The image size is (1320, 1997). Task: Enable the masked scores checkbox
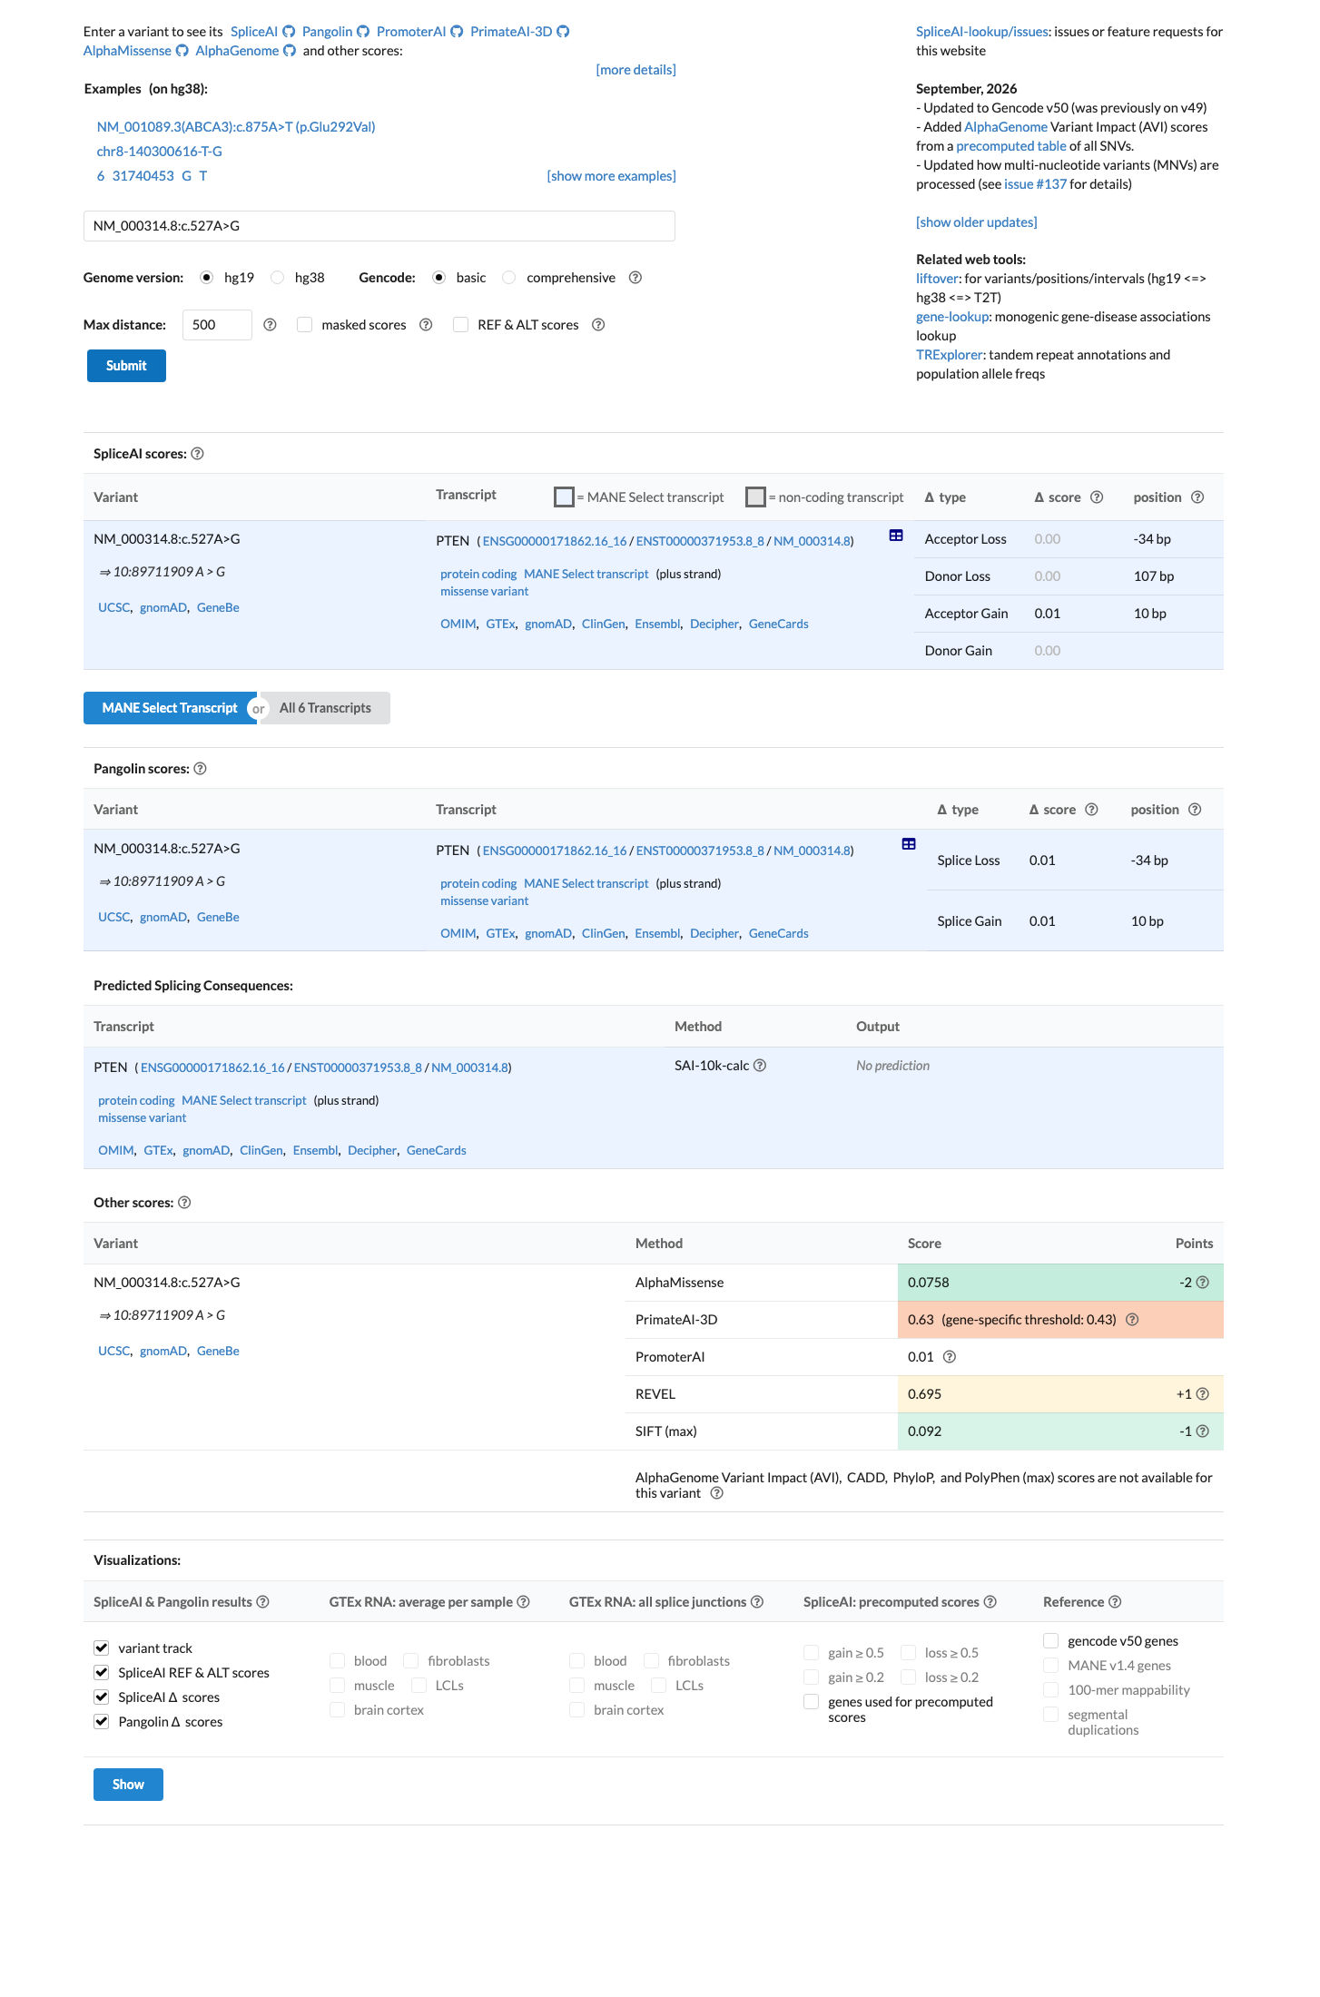[305, 325]
